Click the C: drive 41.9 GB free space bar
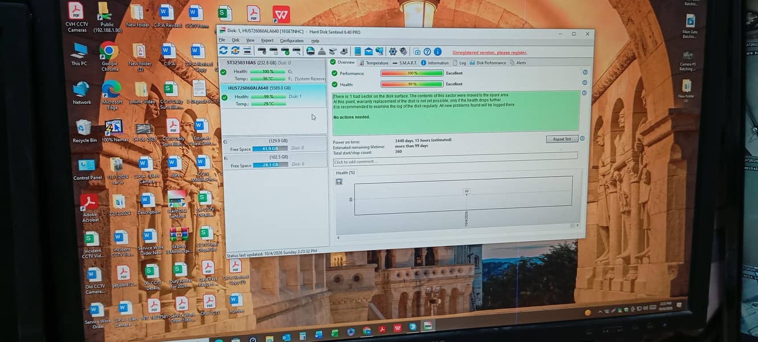 pos(270,148)
